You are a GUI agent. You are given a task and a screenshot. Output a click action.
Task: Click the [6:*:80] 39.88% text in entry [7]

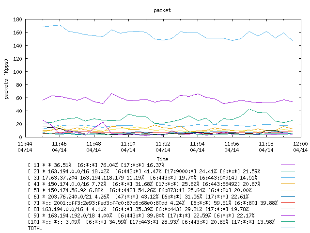[256, 203]
